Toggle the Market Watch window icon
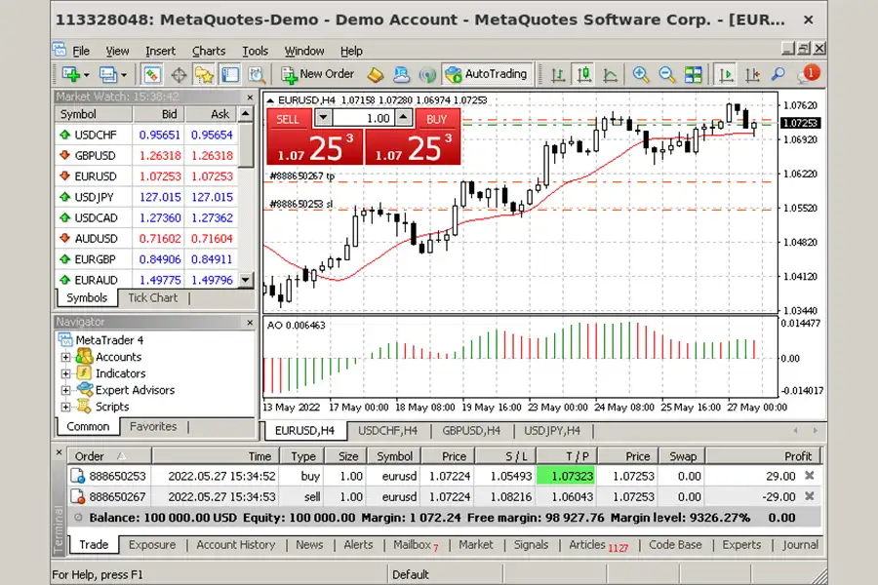Screen dimensions: 878x585 [152, 74]
